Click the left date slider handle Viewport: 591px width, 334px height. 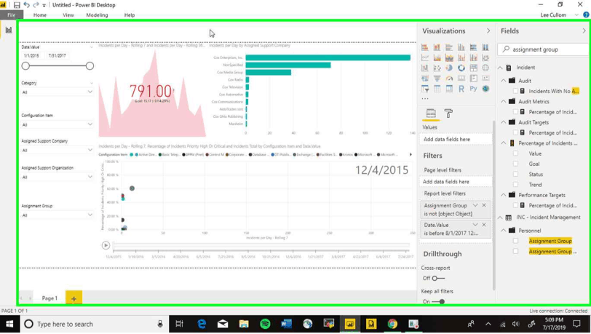[25, 66]
